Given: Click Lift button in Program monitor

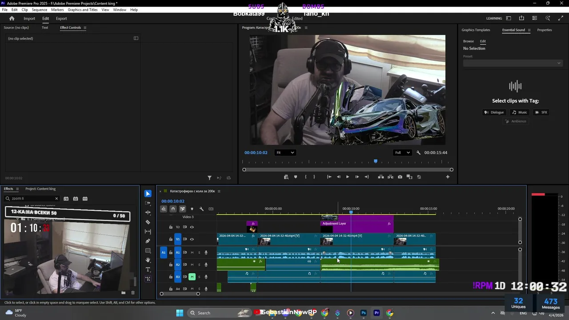Looking at the screenshot, I should [x=381, y=177].
